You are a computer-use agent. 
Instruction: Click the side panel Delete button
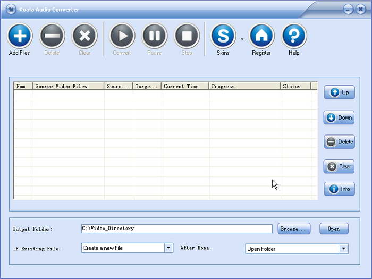[x=339, y=142]
